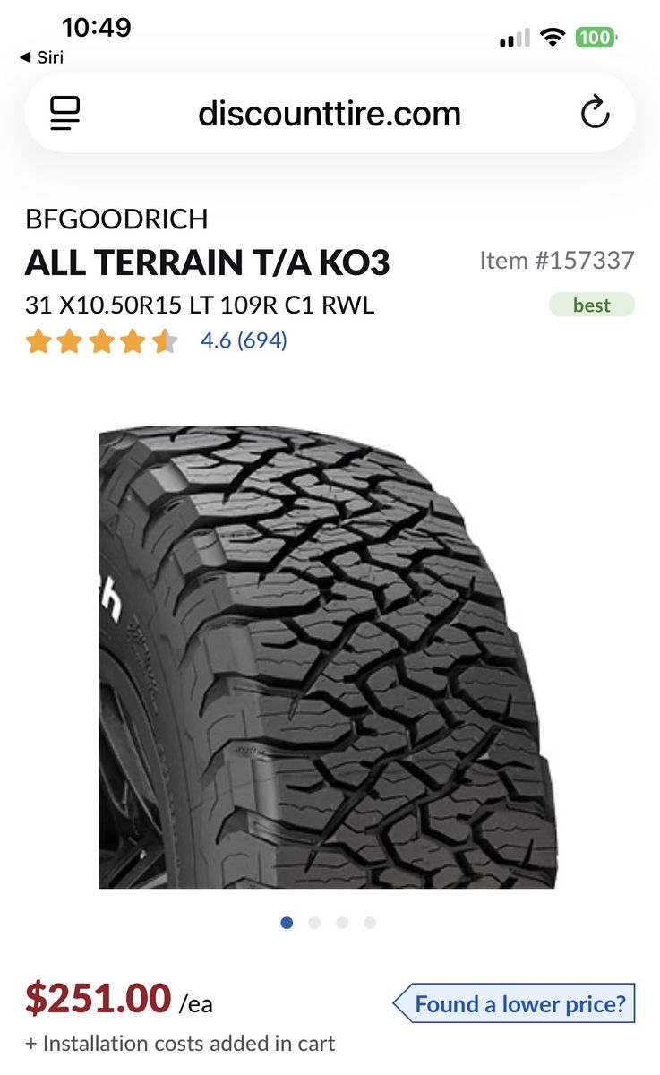
Task: Tap the Wi-Fi status icon
Action: point(553,38)
